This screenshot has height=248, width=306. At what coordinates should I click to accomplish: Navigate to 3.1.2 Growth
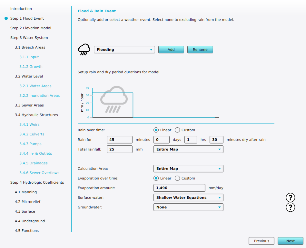point(31,67)
